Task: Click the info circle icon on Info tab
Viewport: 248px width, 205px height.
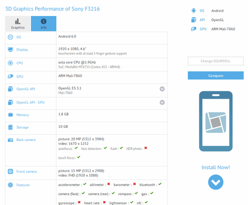Action: (x=44, y=21)
